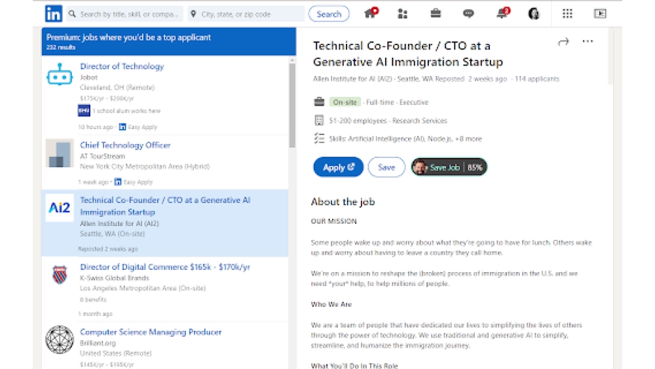Click the 8 benefits text
The image size is (655, 369).
pos(93,300)
